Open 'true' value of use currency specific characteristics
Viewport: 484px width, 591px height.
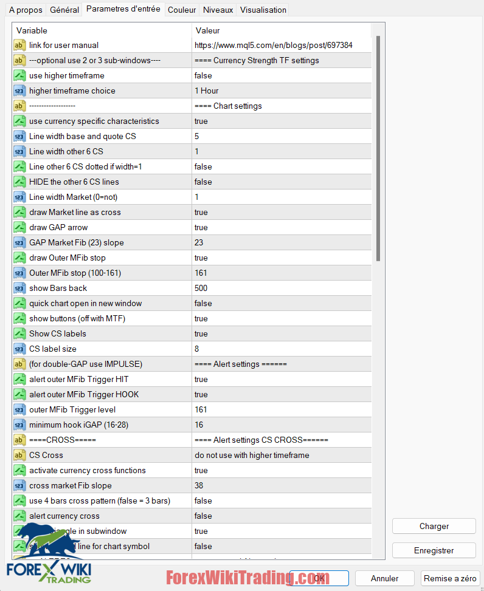[282, 121]
